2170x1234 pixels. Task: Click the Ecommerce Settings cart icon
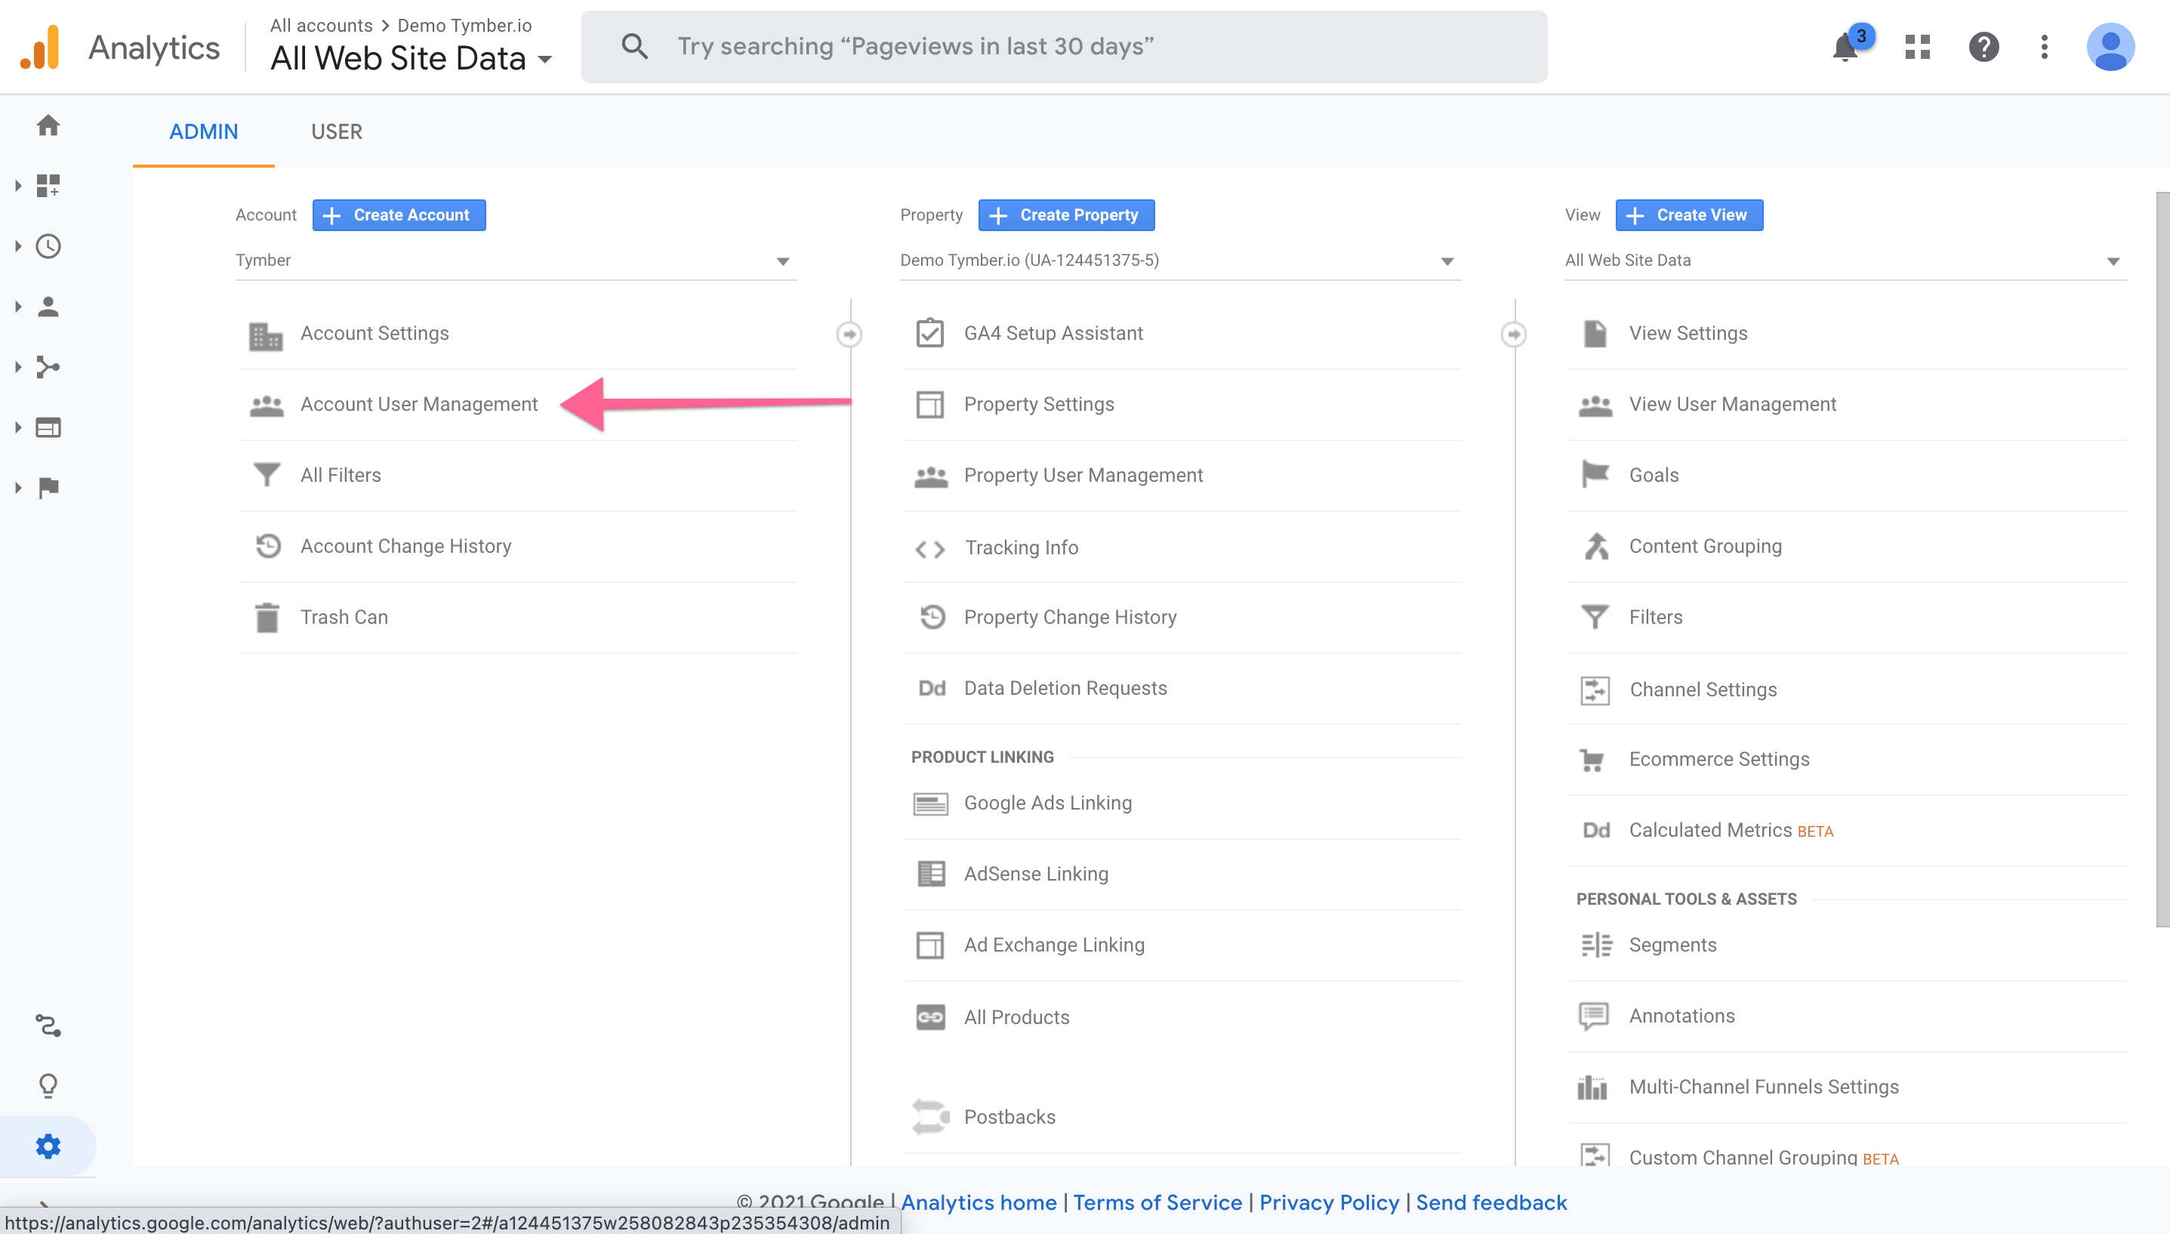[x=1593, y=760]
